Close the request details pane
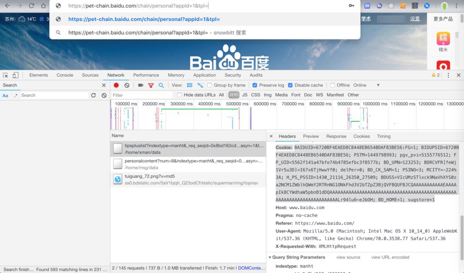This screenshot has height=273, width=464. (x=271, y=136)
